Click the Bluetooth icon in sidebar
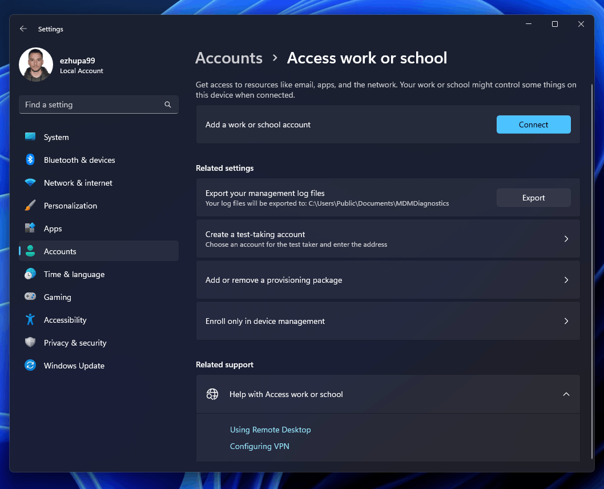The image size is (604, 489). tap(30, 159)
